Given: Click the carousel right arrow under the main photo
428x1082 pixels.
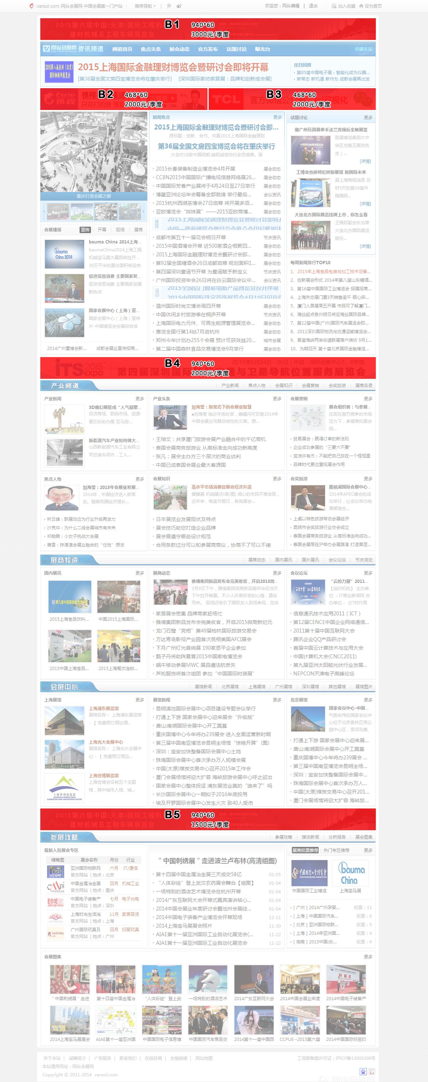Looking at the screenshot, I should 144,212.
